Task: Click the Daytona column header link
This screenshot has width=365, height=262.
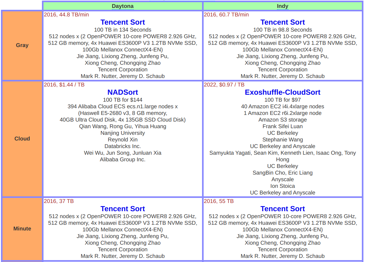Action: 122,6
